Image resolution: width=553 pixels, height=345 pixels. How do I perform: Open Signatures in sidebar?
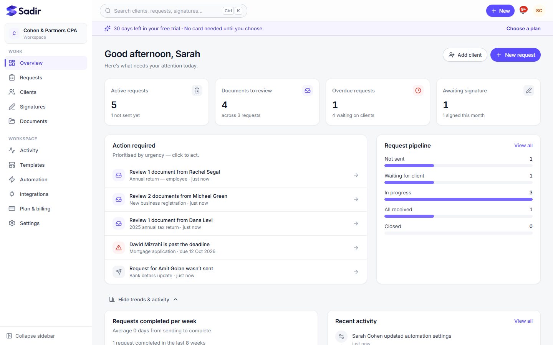[x=46, y=107]
